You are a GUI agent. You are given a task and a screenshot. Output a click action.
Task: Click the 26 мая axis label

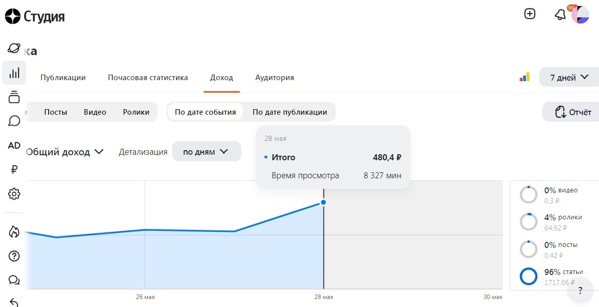(145, 297)
